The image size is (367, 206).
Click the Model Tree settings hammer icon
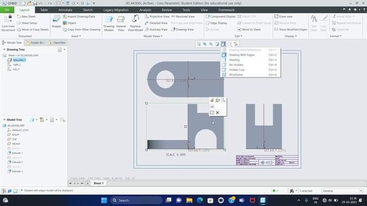click(x=42, y=120)
